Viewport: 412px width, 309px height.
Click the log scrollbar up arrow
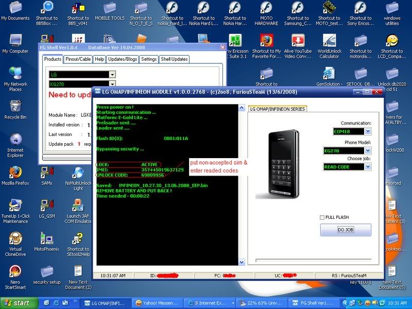[242, 108]
